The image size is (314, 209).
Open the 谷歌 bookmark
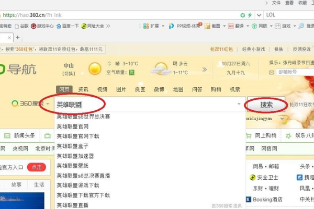point(22,26)
